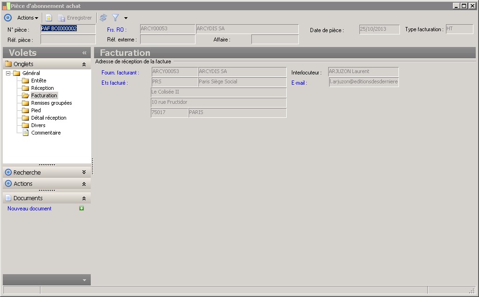Click the 10 rue Fructidor field

click(219, 102)
